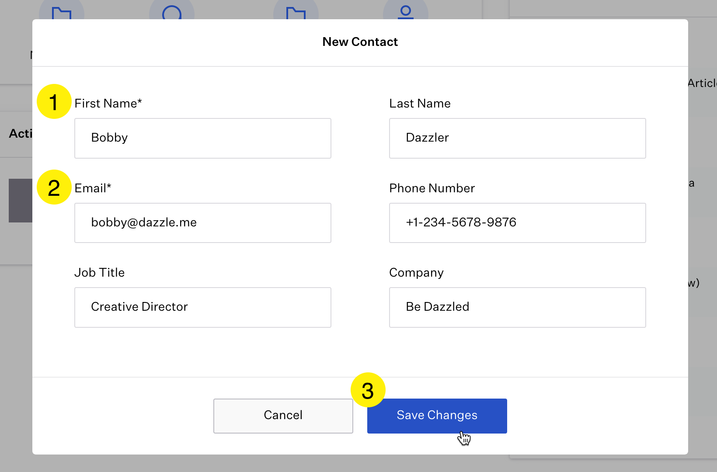Select the contact person icon

tap(405, 11)
